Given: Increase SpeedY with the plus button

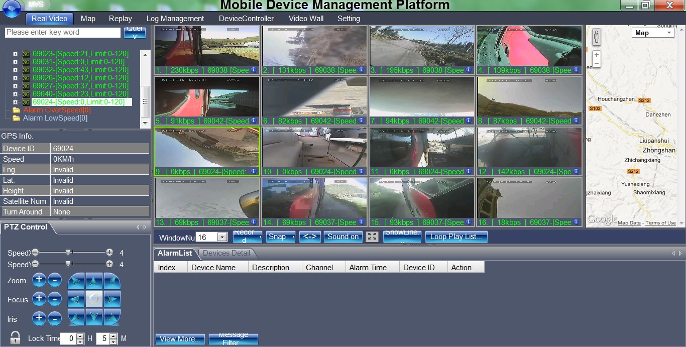Looking at the screenshot, I should point(109,264).
